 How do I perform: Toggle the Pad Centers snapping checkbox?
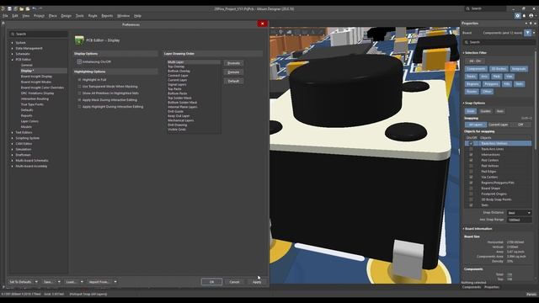(x=471, y=160)
